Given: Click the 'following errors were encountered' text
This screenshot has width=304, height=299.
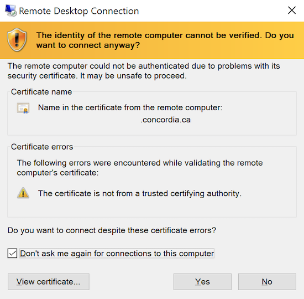Looking at the screenshot, I should [140, 168].
